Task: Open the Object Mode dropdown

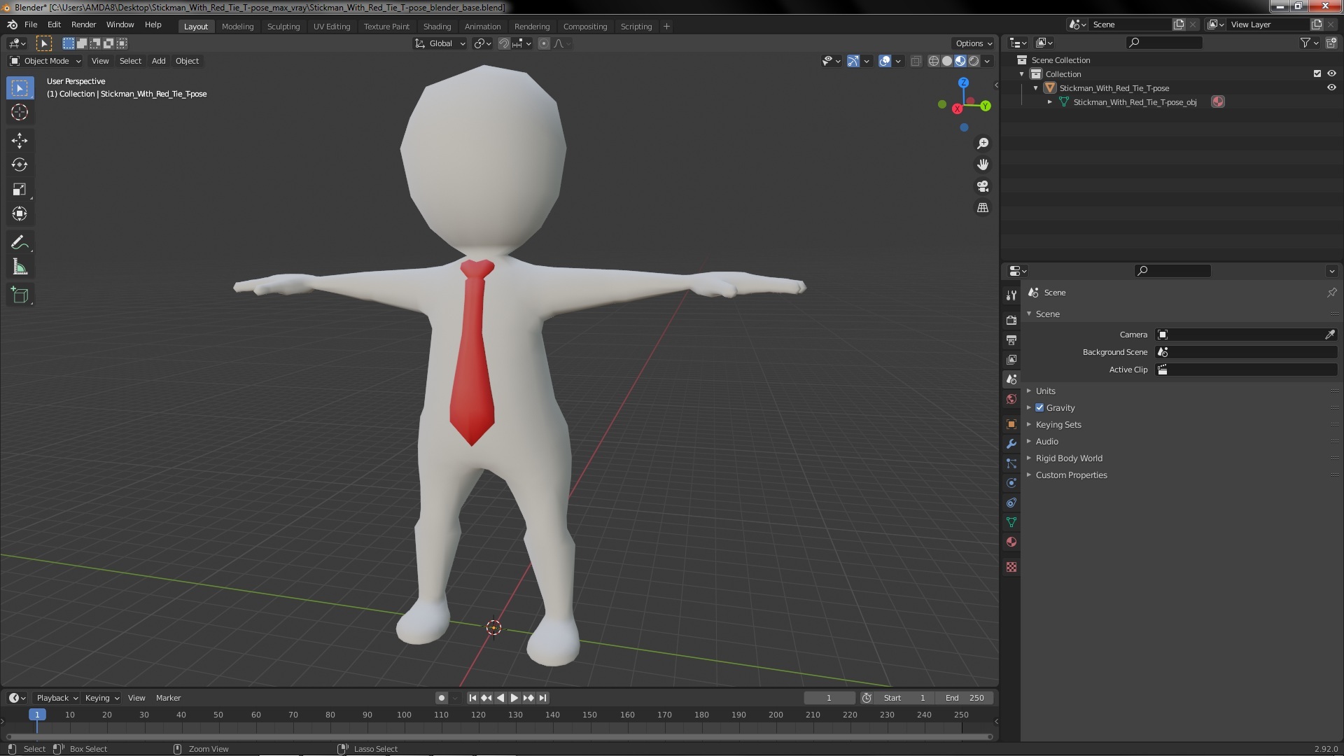Action: [x=45, y=61]
